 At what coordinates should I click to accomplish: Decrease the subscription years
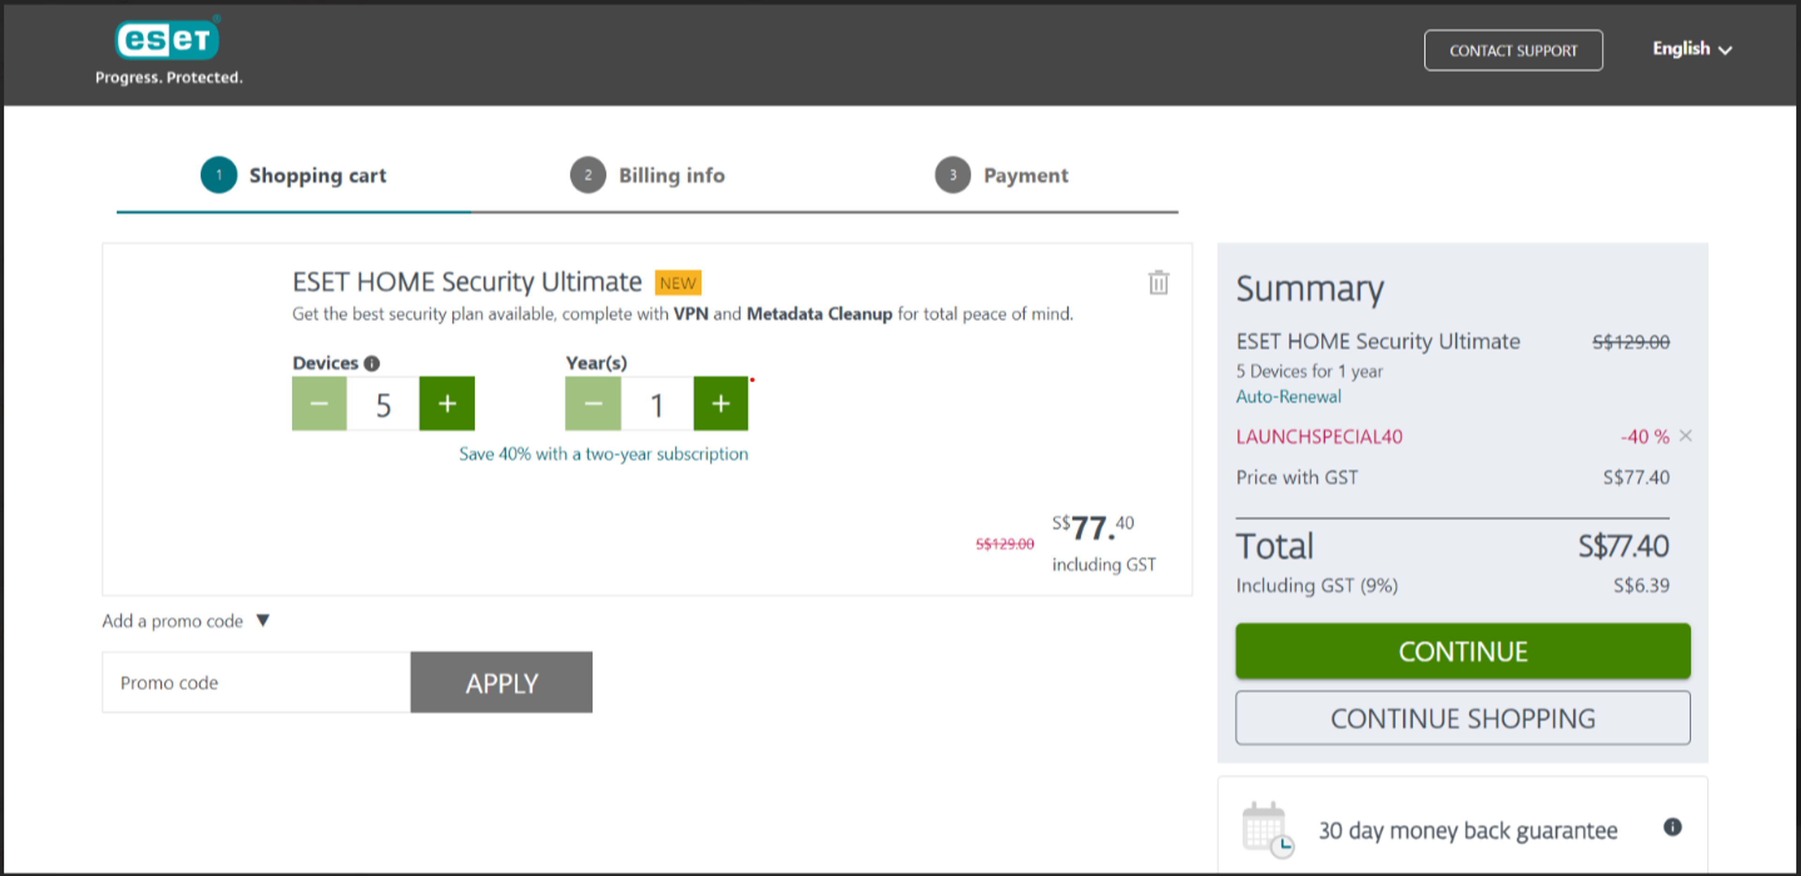coord(593,404)
